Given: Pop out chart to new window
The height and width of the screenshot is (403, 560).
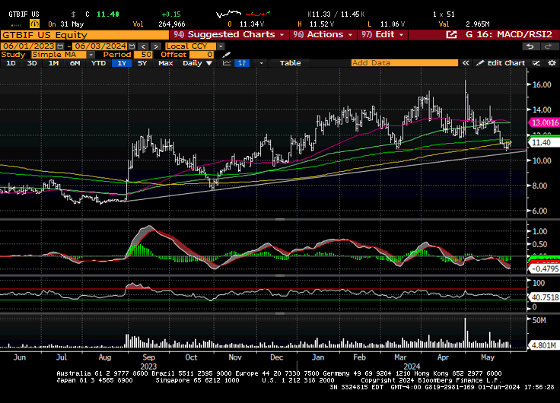Looking at the screenshot, I should pos(451,35).
